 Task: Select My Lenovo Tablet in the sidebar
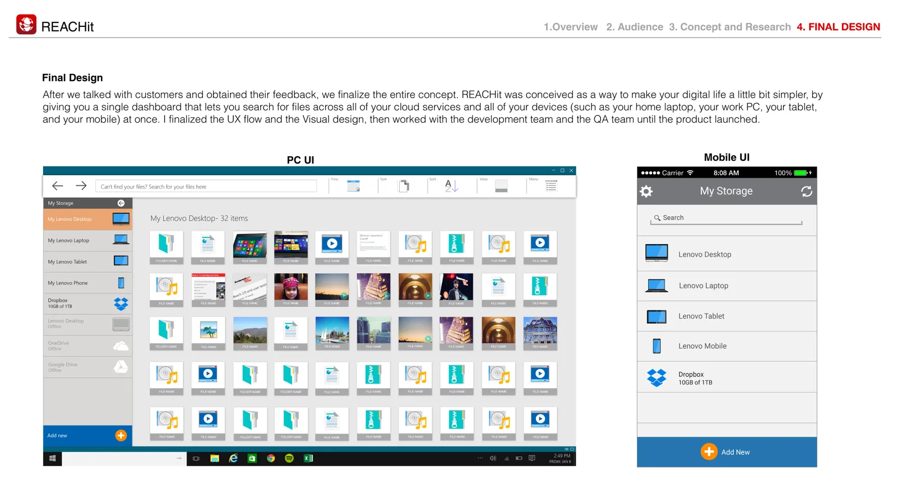[88, 262]
